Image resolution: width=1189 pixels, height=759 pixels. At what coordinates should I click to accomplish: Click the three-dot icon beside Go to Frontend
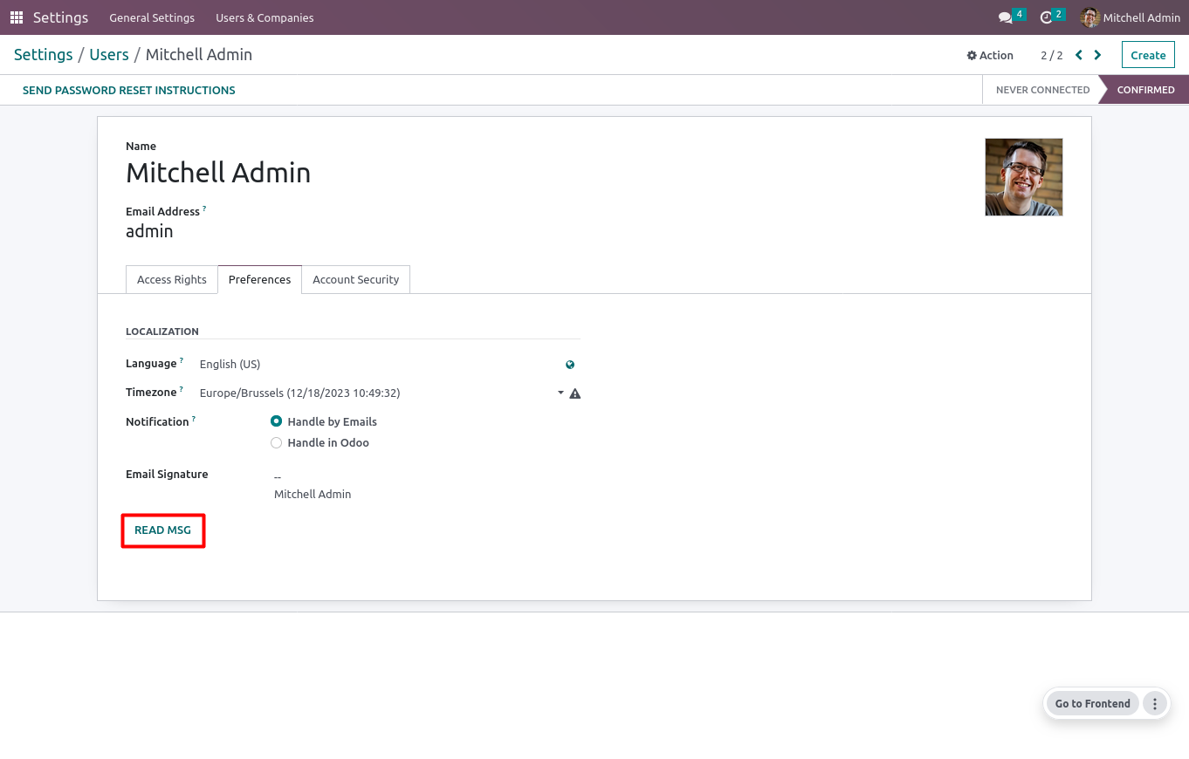pyautogui.click(x=1155, y=704)
